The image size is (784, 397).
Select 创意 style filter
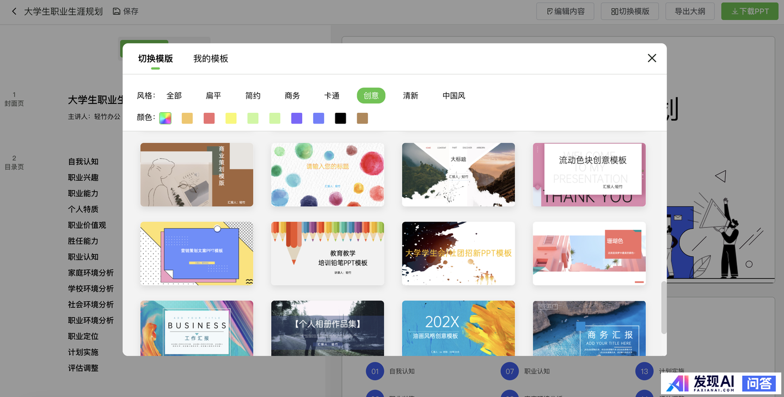371,95
